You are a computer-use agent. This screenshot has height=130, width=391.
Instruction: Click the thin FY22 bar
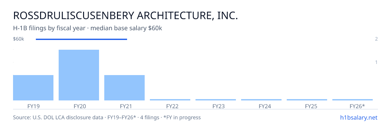(170, 100)
